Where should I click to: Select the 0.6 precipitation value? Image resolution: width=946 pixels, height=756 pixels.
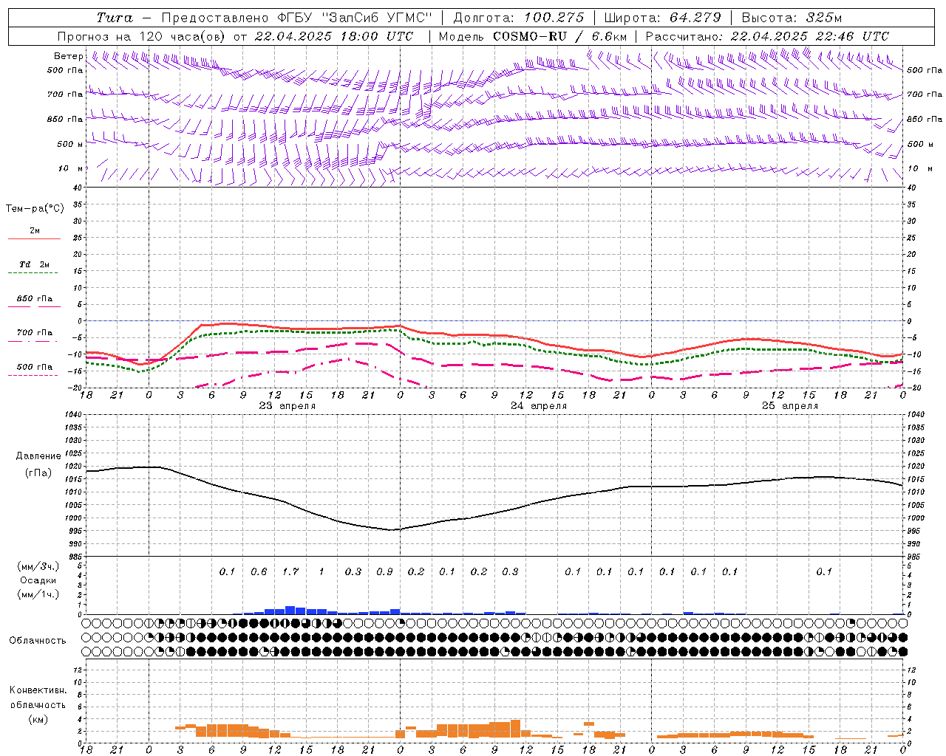point(259,571)
